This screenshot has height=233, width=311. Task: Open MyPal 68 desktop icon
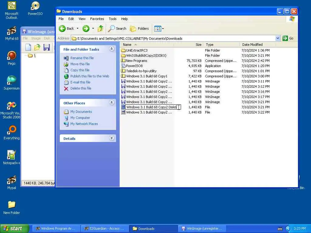(12, 33)
